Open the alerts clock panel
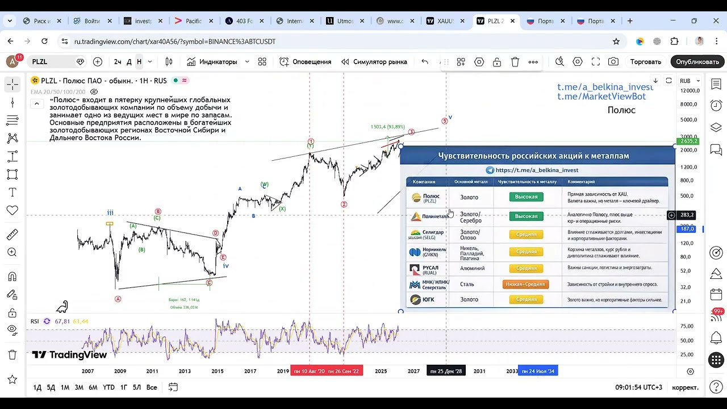727x409 pixels. point(716,106)
